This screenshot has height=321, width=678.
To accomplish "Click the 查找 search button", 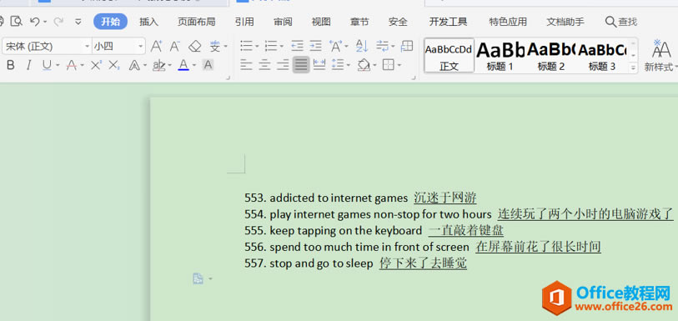I will (621, 22).
